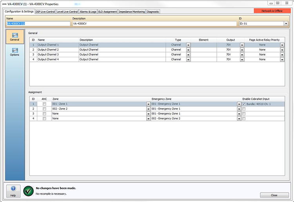Click the Element column header

point(203,40)
